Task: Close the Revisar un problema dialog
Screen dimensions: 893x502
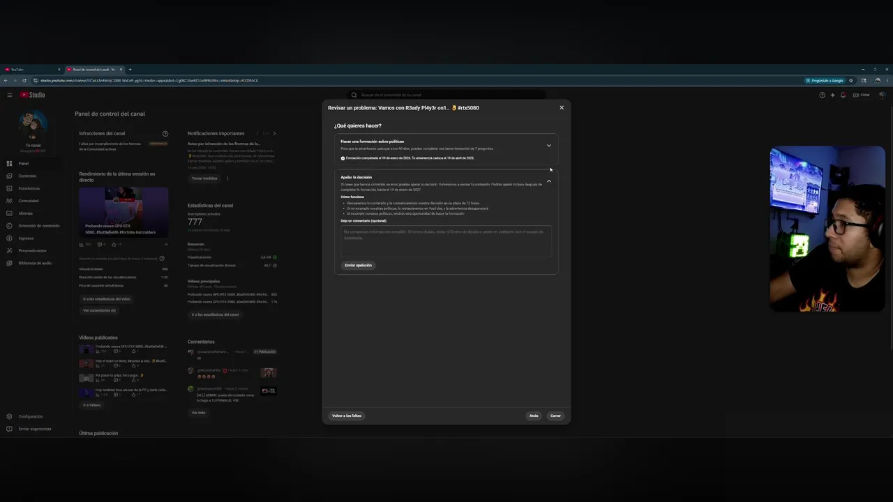Action: coord(562,107)
